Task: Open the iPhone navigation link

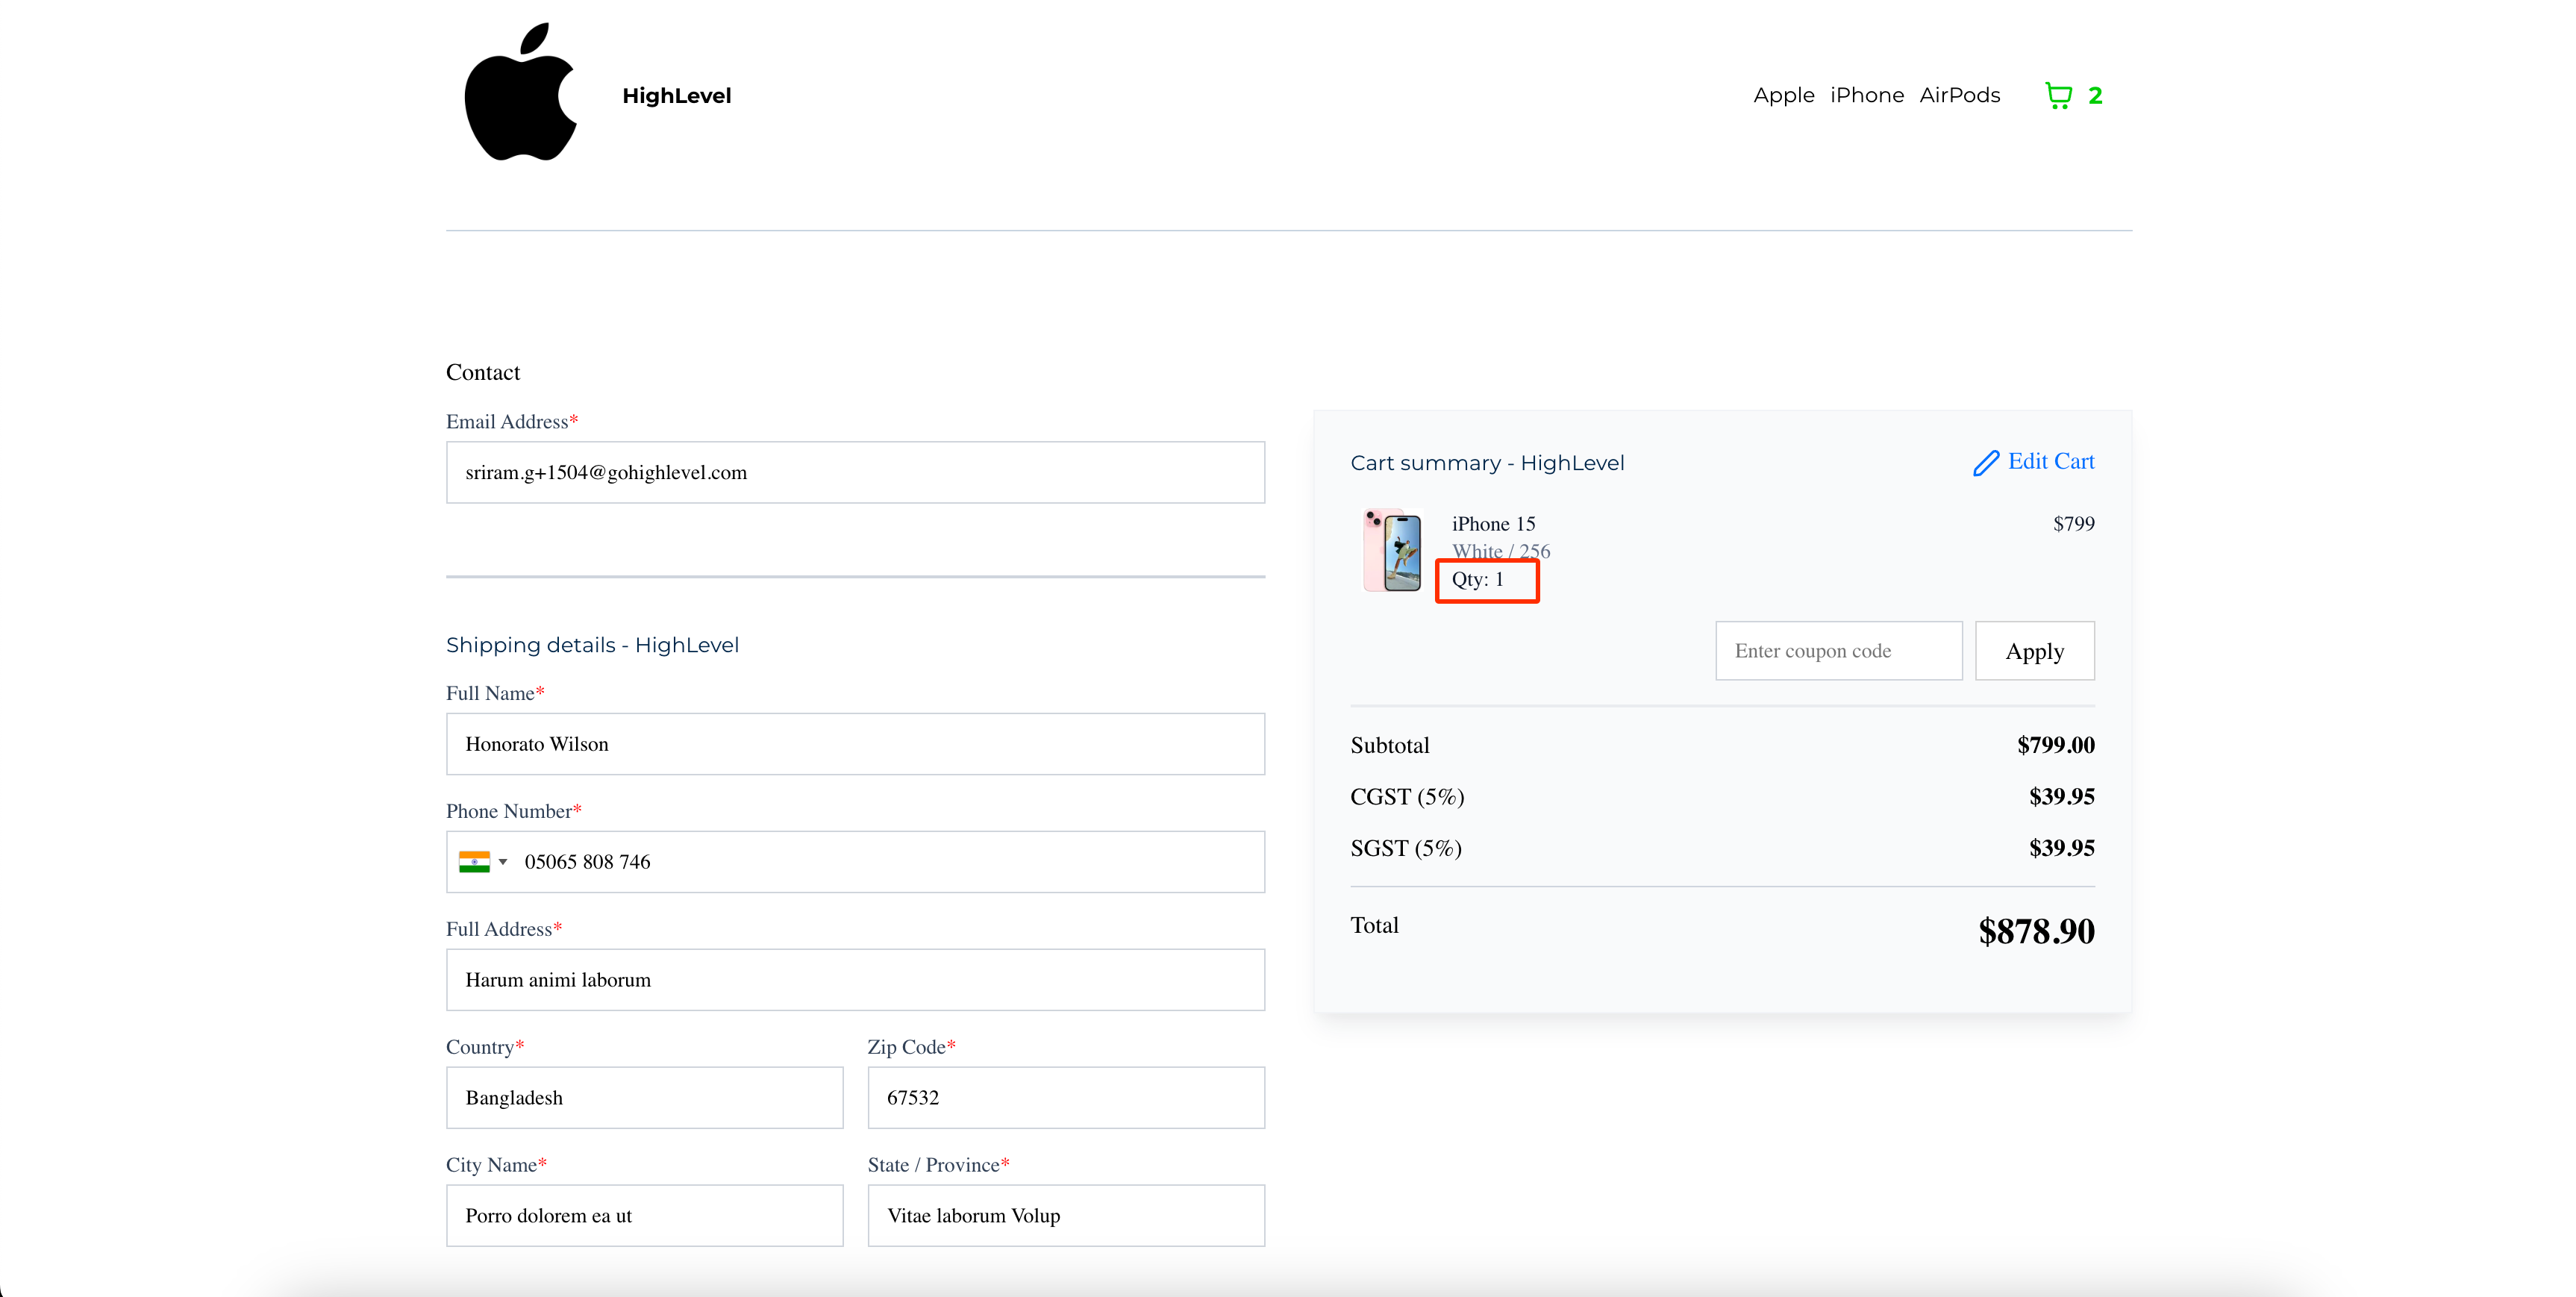Action: click(x=1866, y=96)
